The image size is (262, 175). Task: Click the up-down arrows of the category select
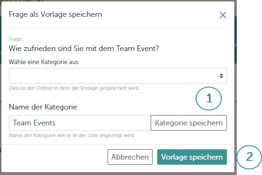coord(221,76)
